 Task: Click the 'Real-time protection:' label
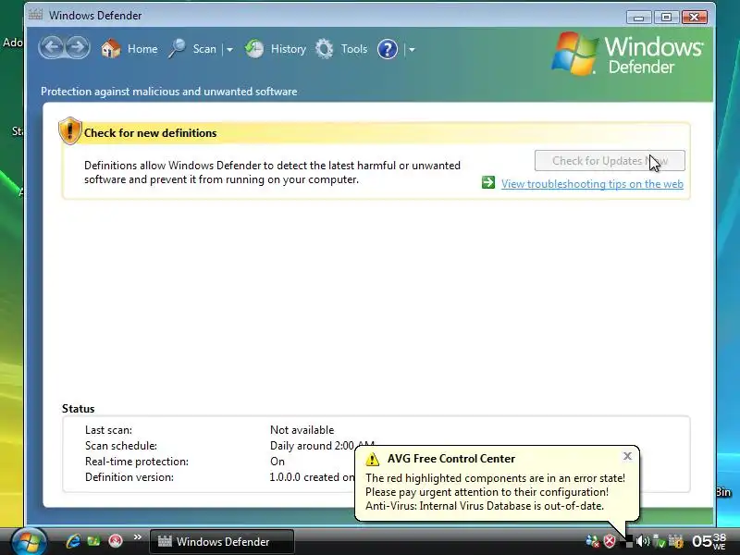click(136, 462)
